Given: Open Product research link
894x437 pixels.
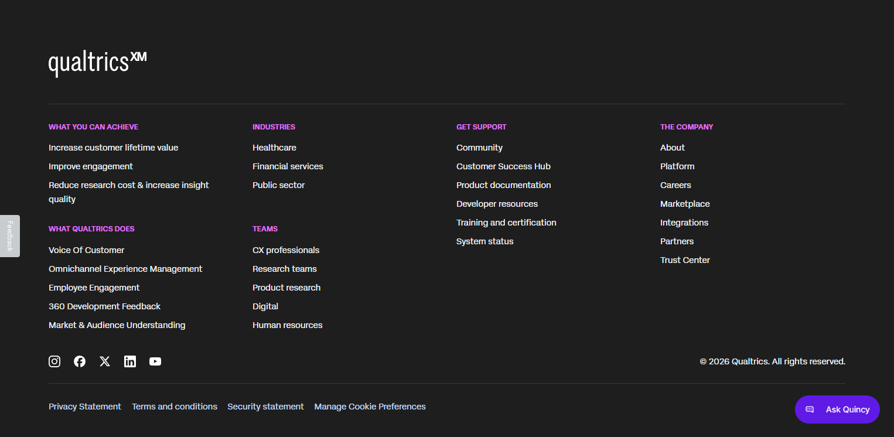Looking at the screenshot, I should [286, 288].
